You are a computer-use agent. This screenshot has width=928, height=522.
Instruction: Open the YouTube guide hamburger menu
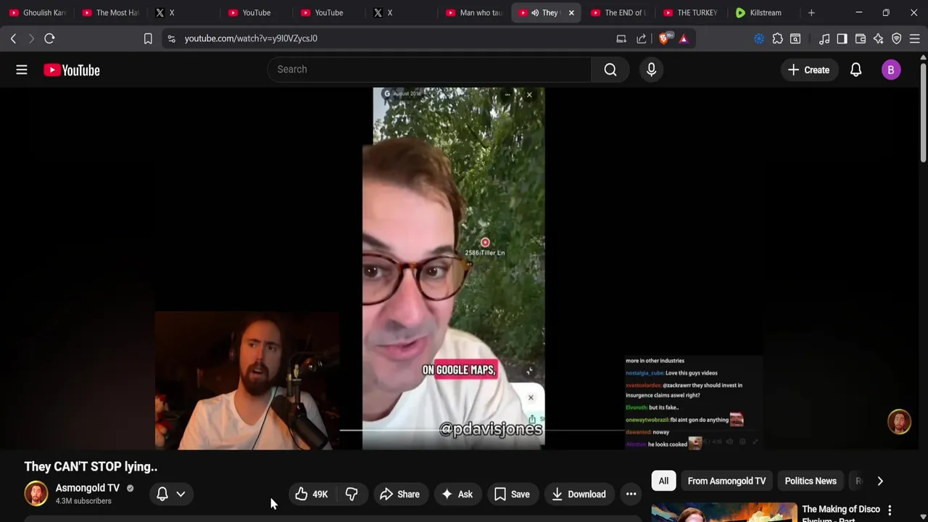click(22, 70)
